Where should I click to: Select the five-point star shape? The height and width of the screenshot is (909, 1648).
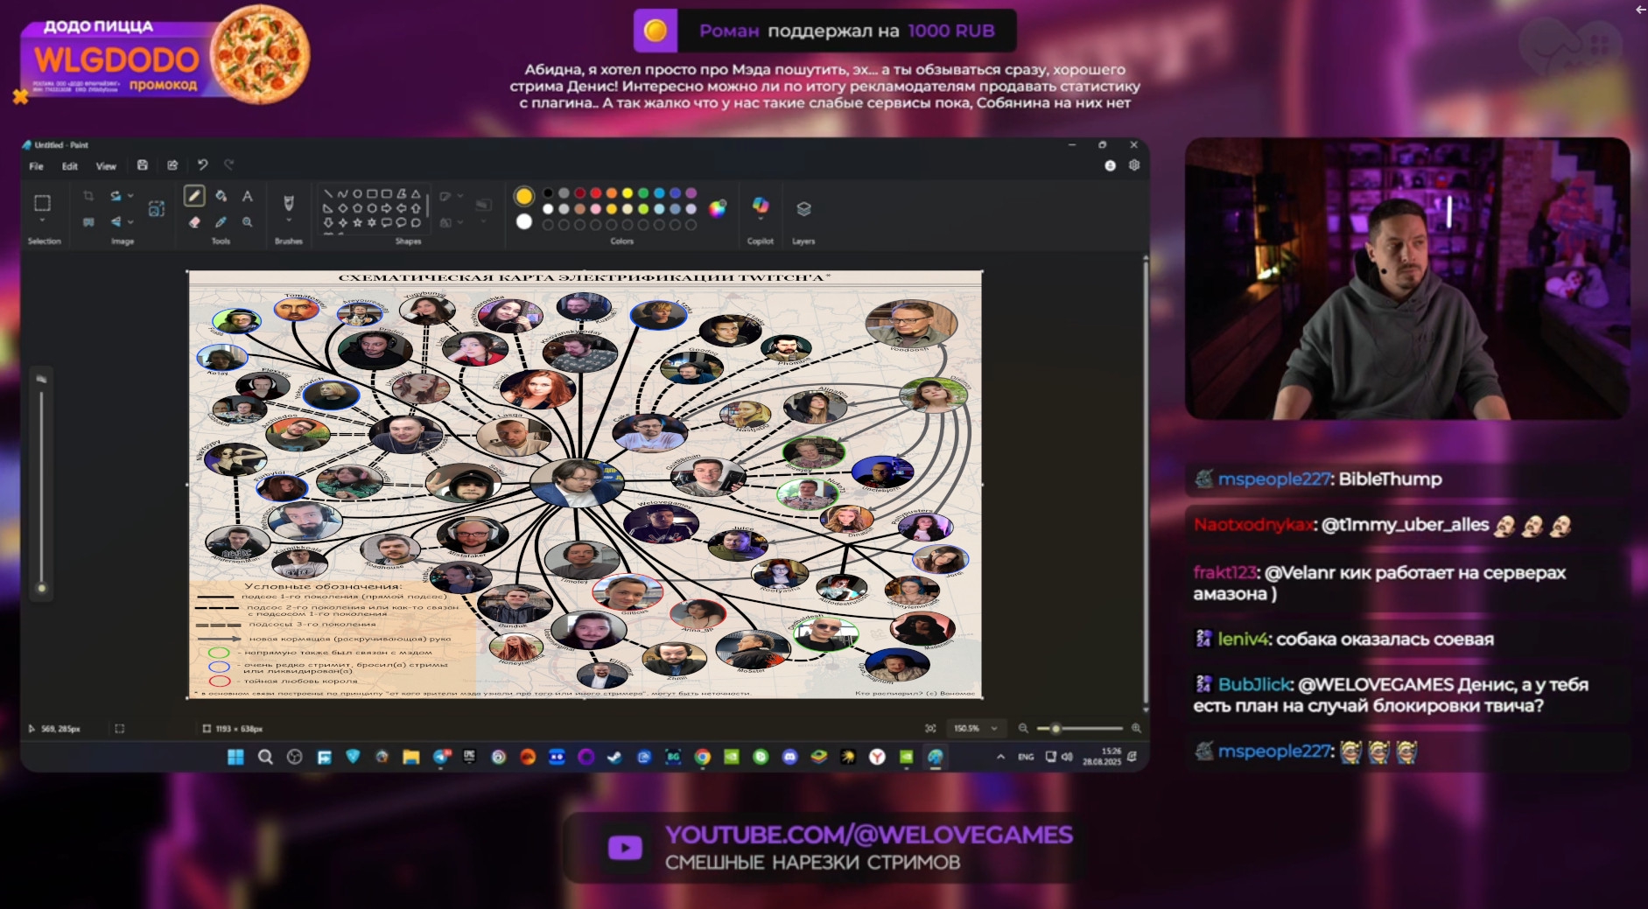[x=357, y=222]
